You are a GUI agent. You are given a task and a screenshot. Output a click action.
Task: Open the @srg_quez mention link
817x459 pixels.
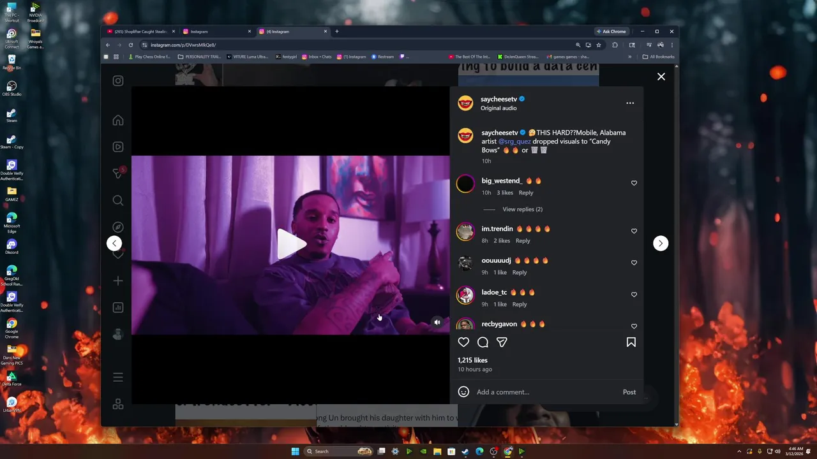point(514,142)
